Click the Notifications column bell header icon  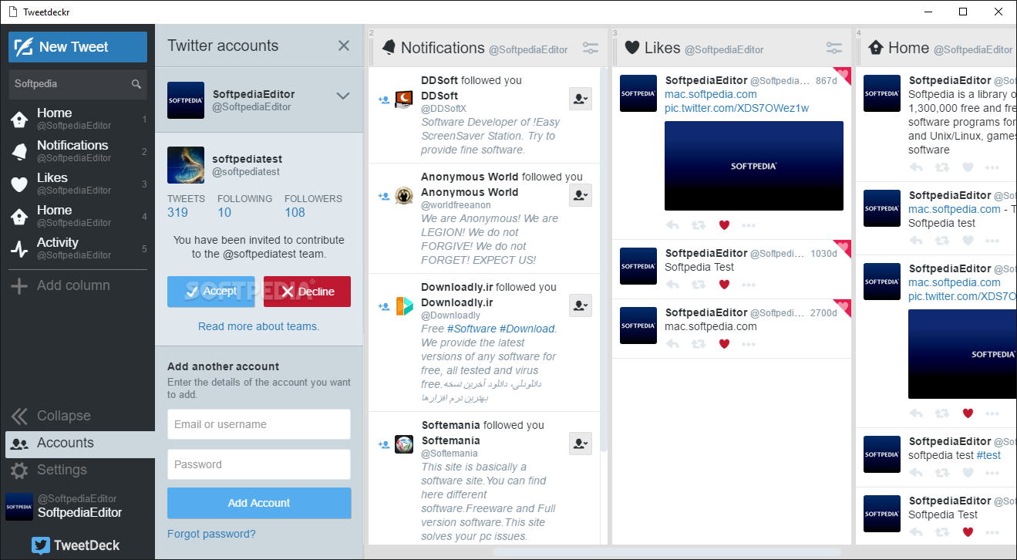(x=389, y=48)
